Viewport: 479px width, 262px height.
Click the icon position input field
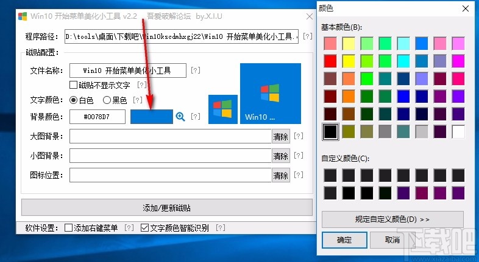click(x=171, y=175)
